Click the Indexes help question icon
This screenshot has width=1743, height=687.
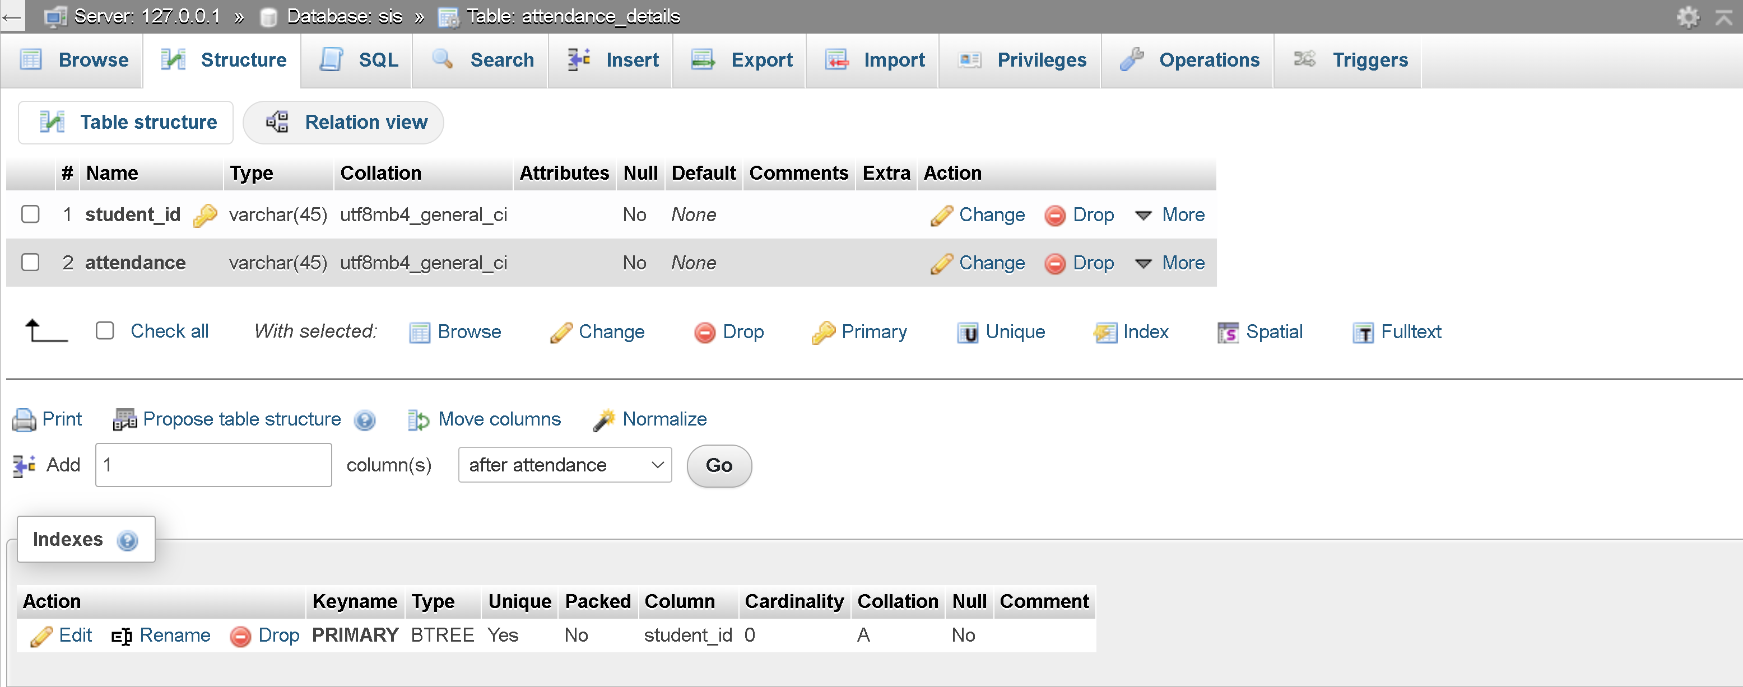coord(127,540)
